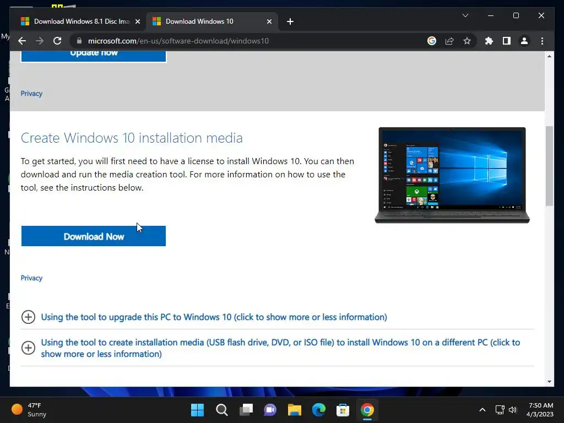Launch Microsoft Edge from taskbar
Image resolution: width=564 pixels, height=423 pixels.
(319, 410)
